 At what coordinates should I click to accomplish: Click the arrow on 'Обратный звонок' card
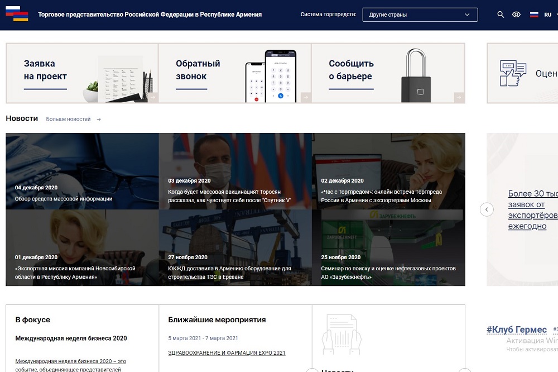pyautogui.click(x=306, y=97)
